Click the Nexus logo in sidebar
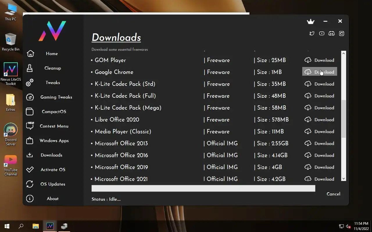The height and width of the screenshot is (232, 372). tap(52, 31)
